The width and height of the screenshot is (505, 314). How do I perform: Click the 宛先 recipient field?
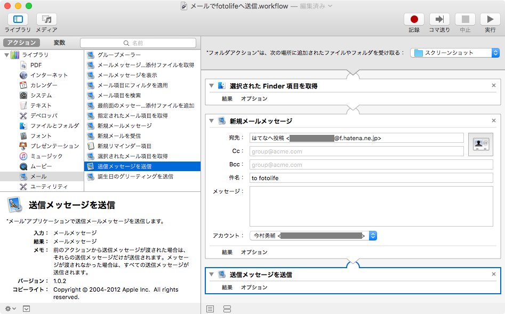click(357, 138)
